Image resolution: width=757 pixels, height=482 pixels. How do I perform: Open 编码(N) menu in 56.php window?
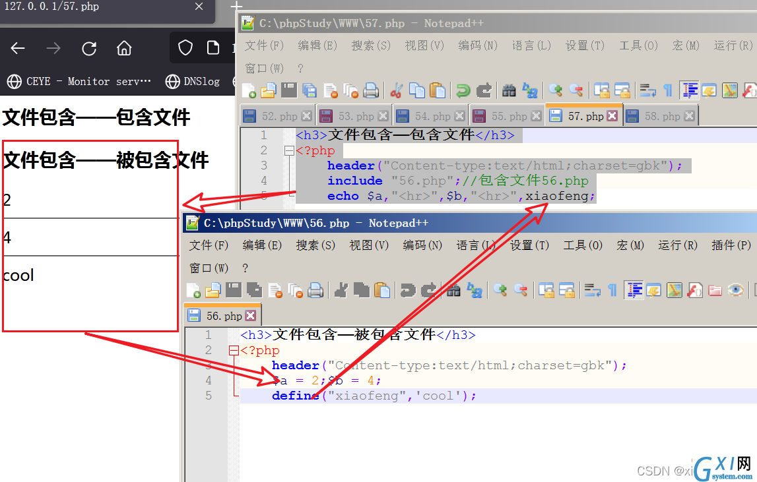pyautogui.click(x=422, y=245)
